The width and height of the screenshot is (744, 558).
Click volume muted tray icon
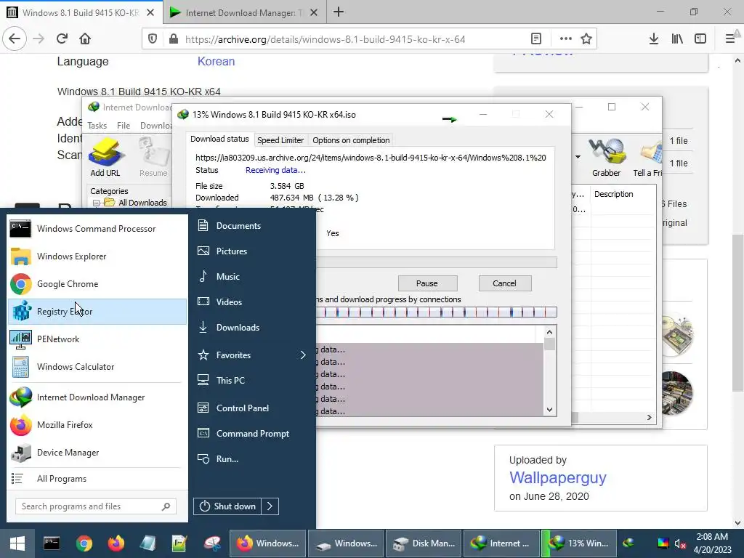pos(681,543)
